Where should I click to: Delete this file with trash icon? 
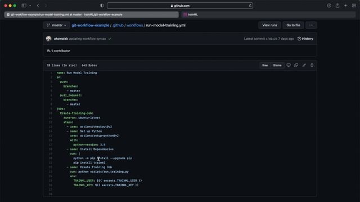(x=312, y=65)
